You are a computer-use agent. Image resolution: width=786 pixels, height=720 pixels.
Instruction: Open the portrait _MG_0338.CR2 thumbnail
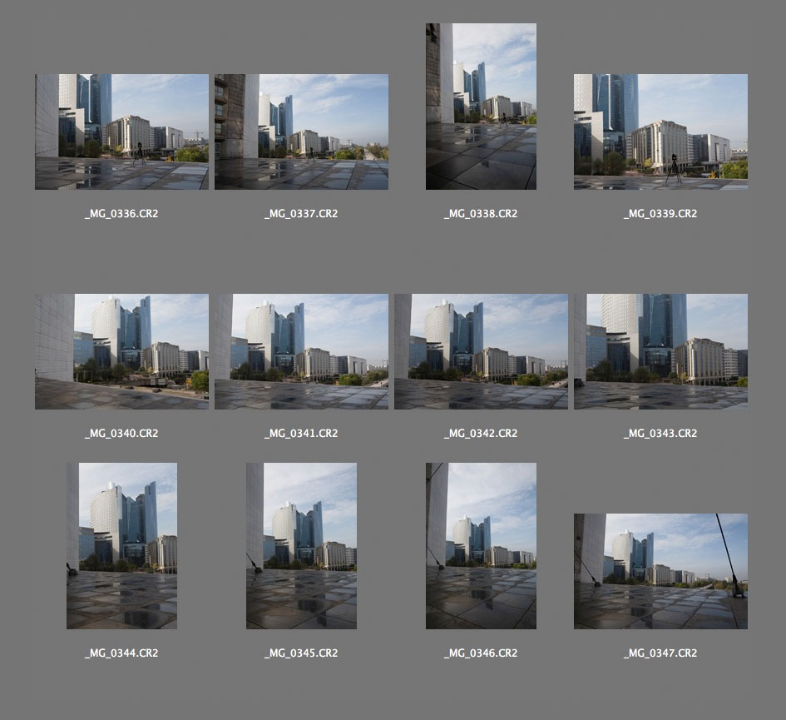pyautogui.click(x=481, y=107)
